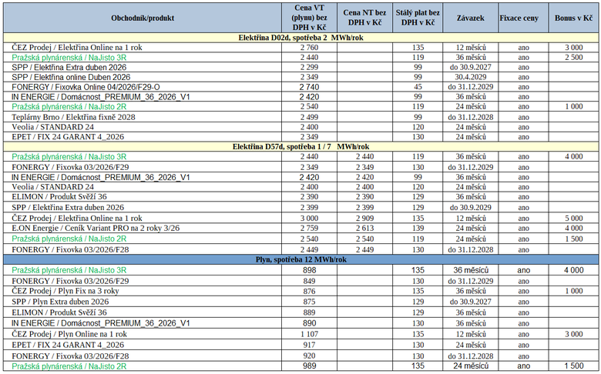Click the gas price '876'

coord(309,291)
